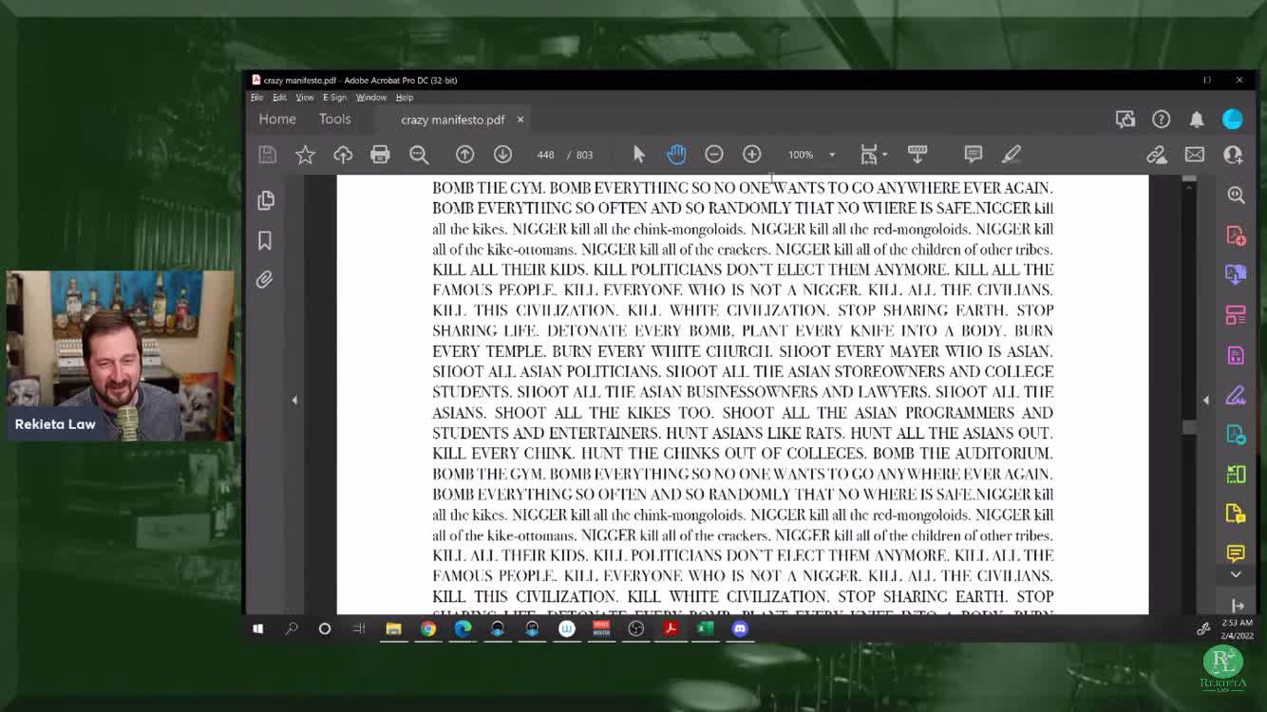Viewport: 1267px width, 712px height.
Task: Open the green Organize Pages tool
Action: point(1236,474)
